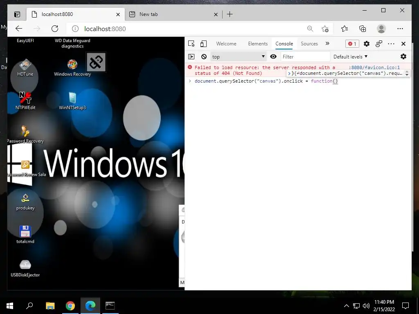419x314 pixels.
Task: Open taskbar Search magnifier
Action: tap(29, 306)
